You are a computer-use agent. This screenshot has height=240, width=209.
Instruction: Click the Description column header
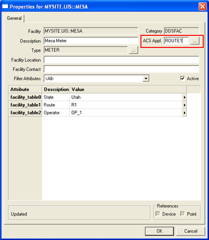coord(56,90)
